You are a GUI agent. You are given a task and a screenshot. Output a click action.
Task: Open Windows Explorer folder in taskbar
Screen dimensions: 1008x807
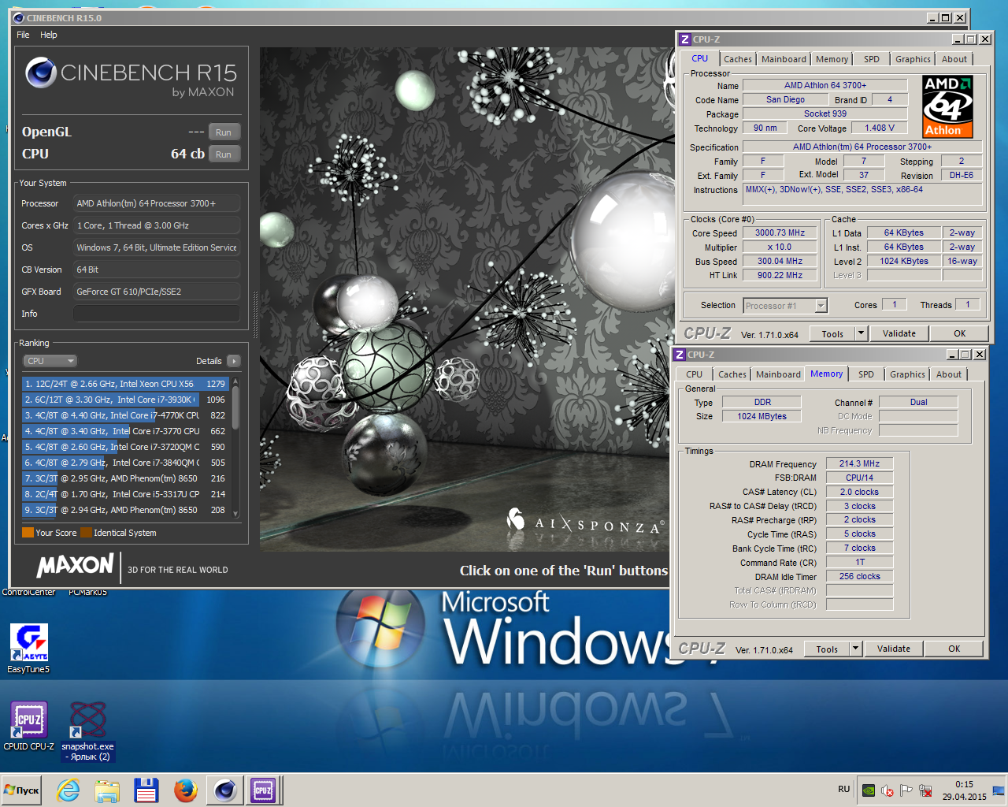click(x=107, y=790)
